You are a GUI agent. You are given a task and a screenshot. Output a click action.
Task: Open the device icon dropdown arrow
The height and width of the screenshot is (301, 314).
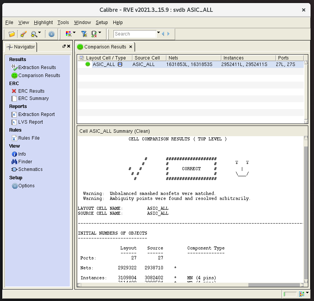(x=100, y=32)
